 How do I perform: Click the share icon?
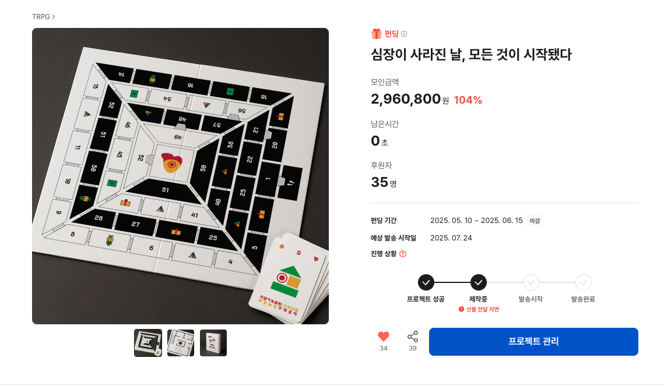(413, 337)
